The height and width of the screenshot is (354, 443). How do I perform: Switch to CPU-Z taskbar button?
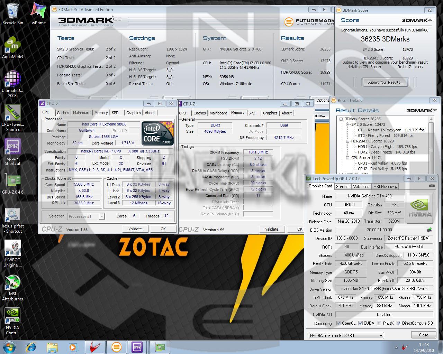point(137,347)
